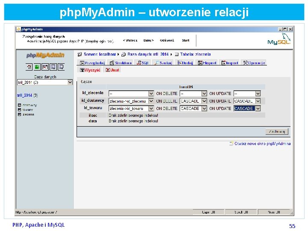Click the table icon beside zlecenia
This screenshot has height=231, width=308.
coord(19,114)
